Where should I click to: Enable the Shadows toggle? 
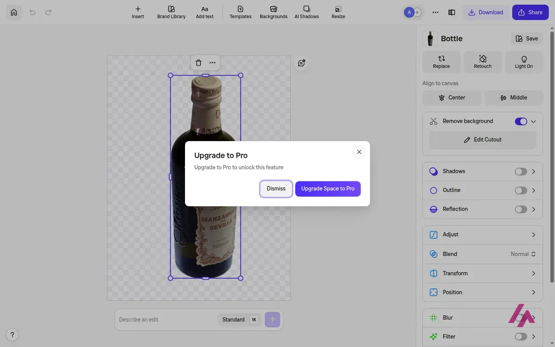(x=521, y=172)
